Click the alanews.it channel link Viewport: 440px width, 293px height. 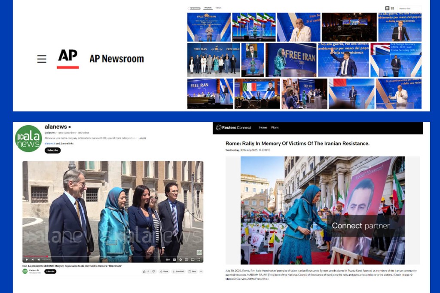tap(50, 143)
